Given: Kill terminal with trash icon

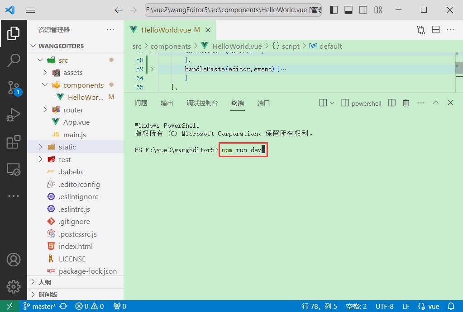Looking at the screenshot, I should pyautogui.click(x=406, y=103).
